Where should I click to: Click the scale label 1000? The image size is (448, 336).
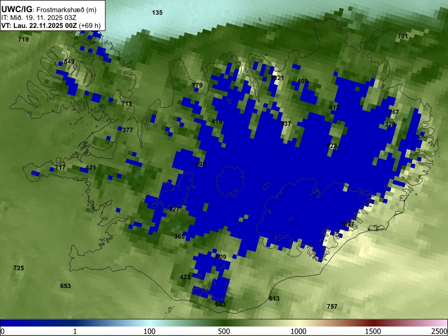click(298, 331)
